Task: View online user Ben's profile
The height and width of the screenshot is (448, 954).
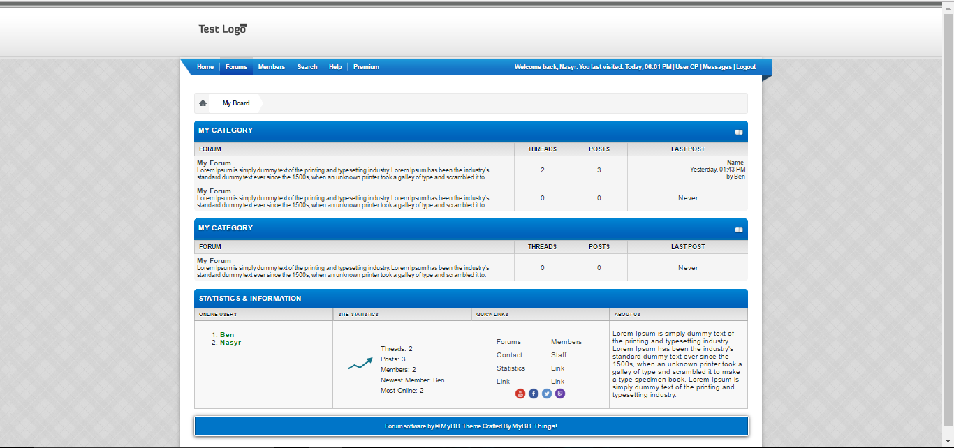Action: point(227,335)
